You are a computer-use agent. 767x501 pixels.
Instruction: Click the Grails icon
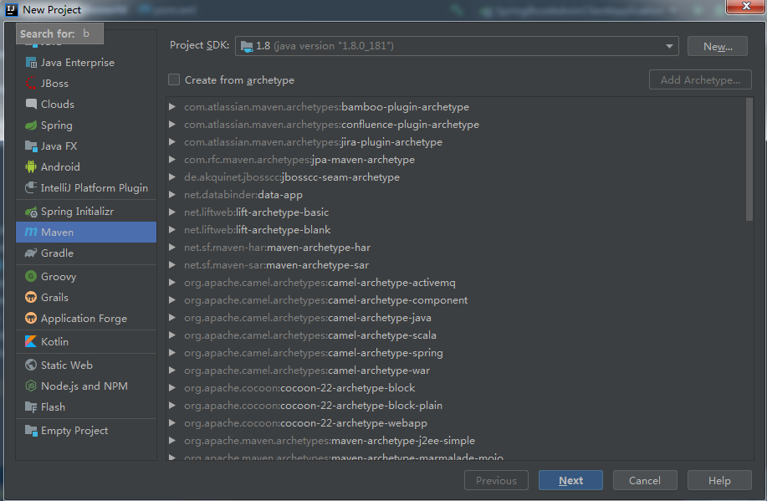pyautogui.click(x=31, y=298)
